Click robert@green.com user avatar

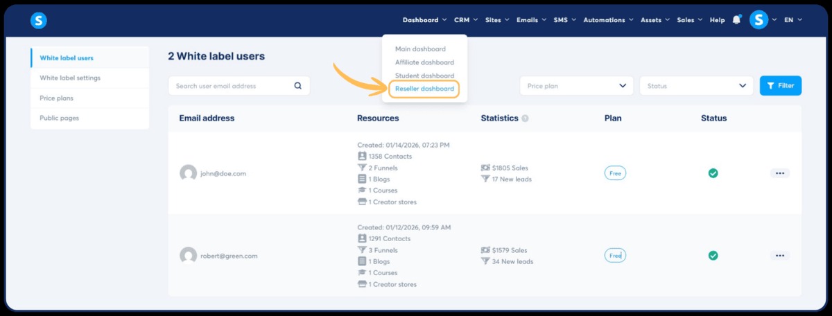pyautogui.click(x=188, y=256)
